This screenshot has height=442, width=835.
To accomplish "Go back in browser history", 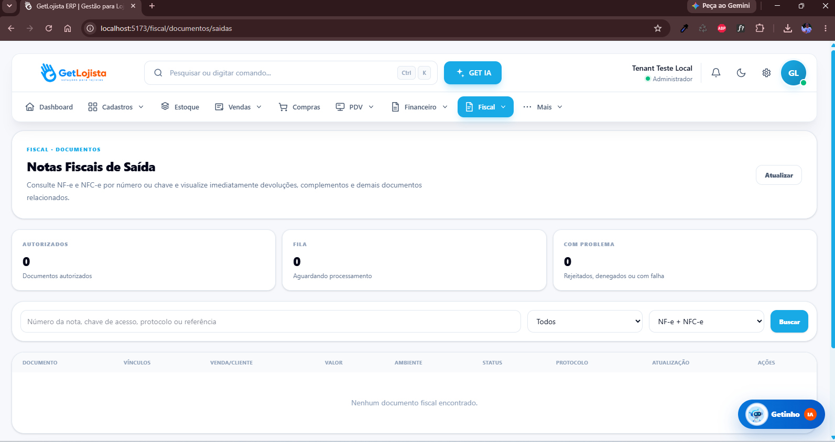I will pos(11,28).
